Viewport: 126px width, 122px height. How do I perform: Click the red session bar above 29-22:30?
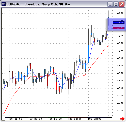78,117
